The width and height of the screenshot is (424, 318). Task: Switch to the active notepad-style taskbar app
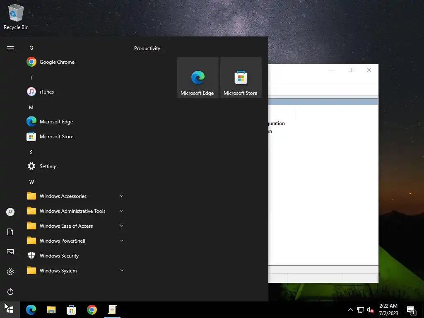pyautogui.click(x=112, y=310)
